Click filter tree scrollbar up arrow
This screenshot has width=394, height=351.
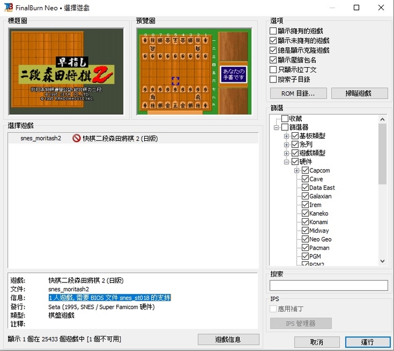coord(382,119)
